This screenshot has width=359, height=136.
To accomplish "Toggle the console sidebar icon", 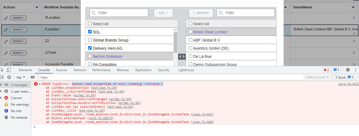I will pyautogui.click(x=2, y=77).
